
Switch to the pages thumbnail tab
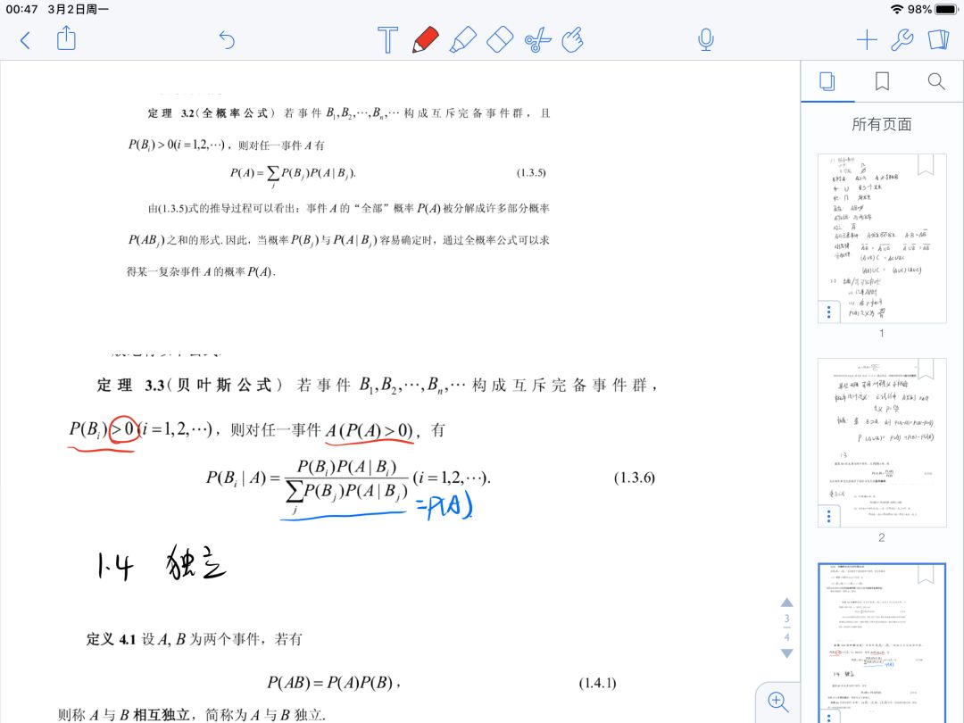[827, 82]
